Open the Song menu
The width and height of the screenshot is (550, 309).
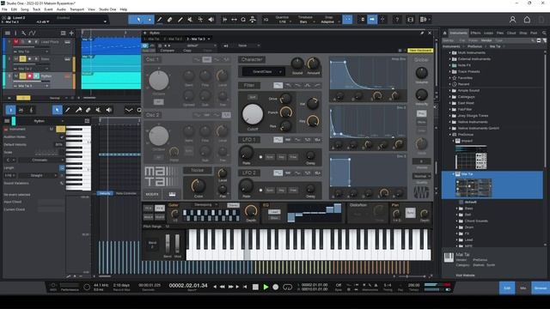point(25,9)
